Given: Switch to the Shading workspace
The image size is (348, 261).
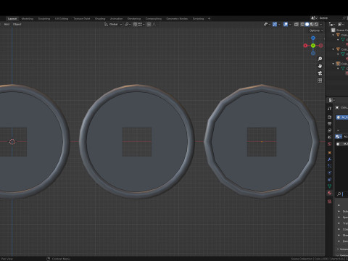Looking at the screenshot, I should coord(100,19).
